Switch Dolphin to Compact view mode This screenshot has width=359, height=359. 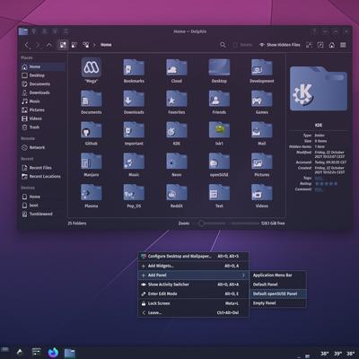74,45
